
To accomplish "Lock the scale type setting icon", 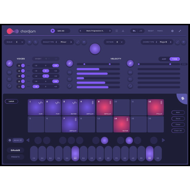I will click(84, 42).
